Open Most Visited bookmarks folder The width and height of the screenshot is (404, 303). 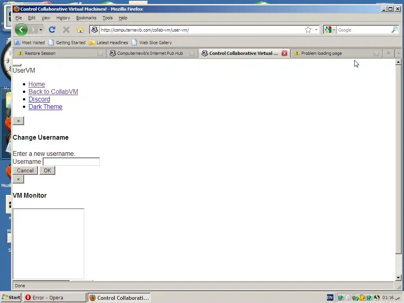coord(29,43)
